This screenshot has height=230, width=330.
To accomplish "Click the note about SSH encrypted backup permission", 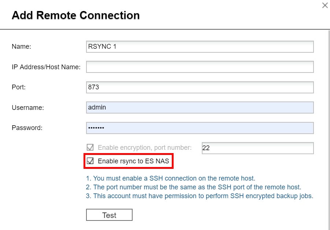I will tap(200, 196).
